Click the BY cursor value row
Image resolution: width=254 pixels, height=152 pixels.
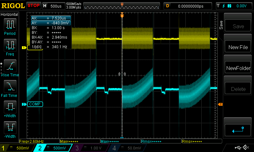51,33
